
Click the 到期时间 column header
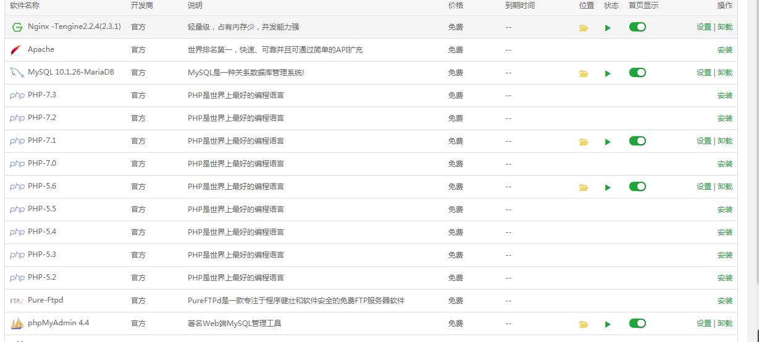coord(520,6)
